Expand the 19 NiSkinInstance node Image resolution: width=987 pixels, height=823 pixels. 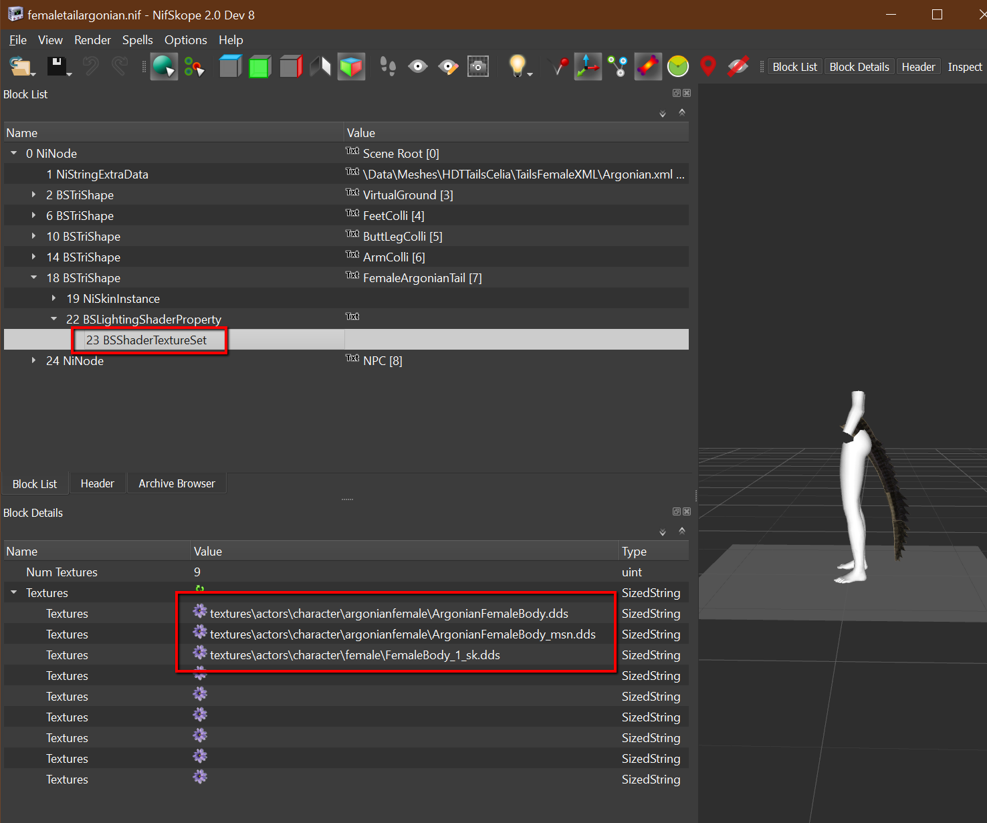tap(53, 298)
